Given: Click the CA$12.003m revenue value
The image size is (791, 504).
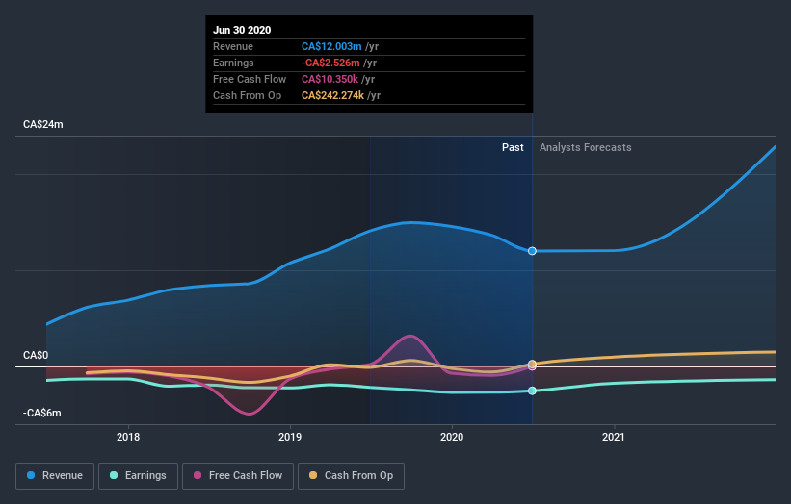Looking at the screenshot, I should coord(331,46).
